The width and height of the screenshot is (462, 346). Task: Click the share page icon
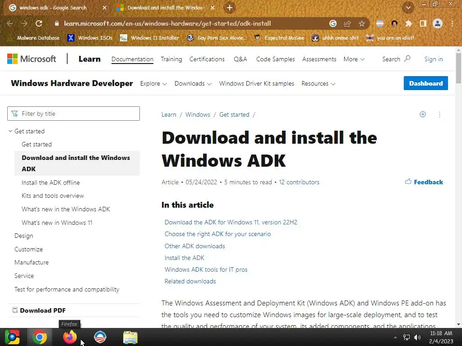(347, 23)
